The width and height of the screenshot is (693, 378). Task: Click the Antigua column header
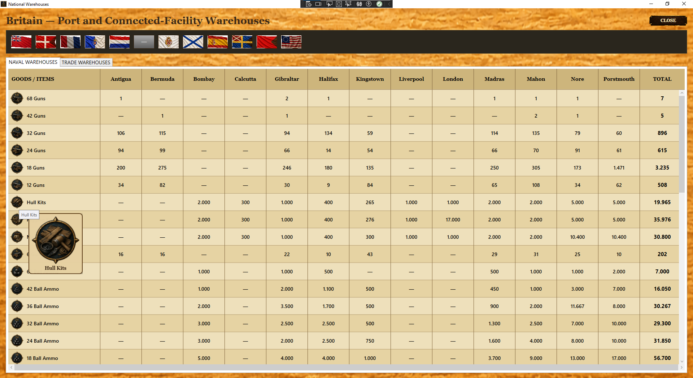click(x=121, y=79)
